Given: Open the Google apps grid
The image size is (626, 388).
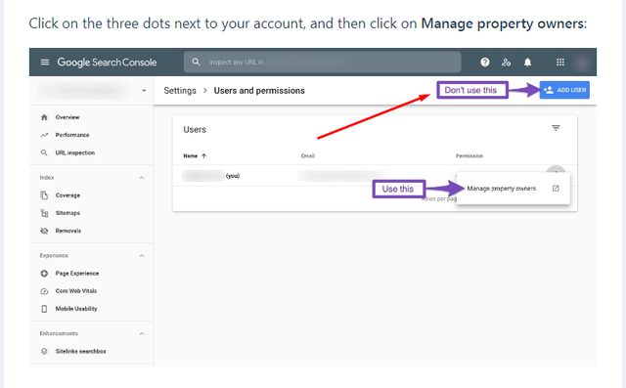Looking at the screenshot, I should click(x=560, y=63).
